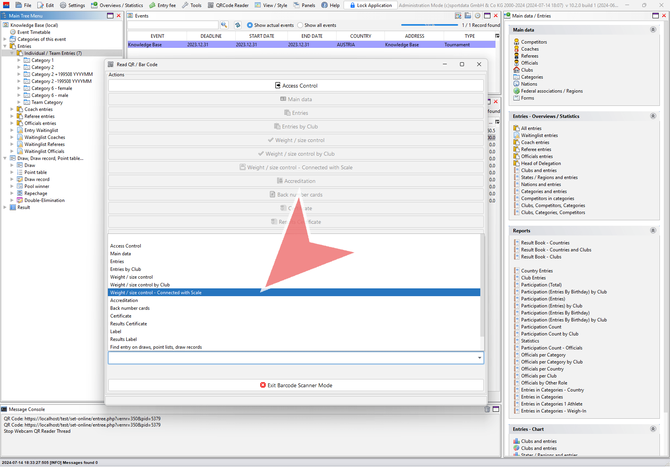This screenshot has width=670, height=467.
Task: Click the edit event pencil icon
Action: [x=458, y=16]
